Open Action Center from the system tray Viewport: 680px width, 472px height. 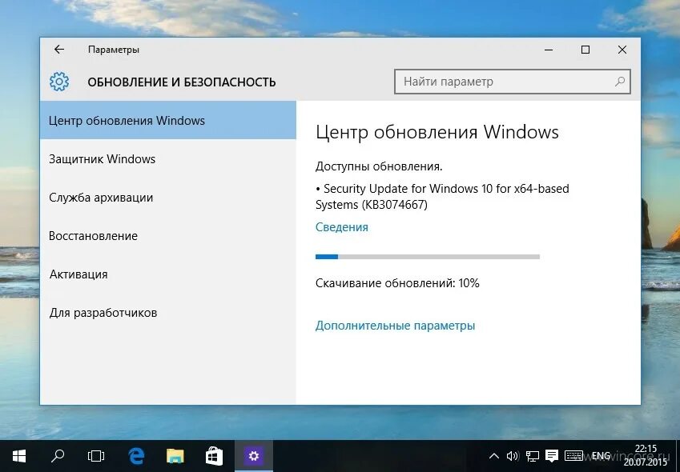click(551, 455)
